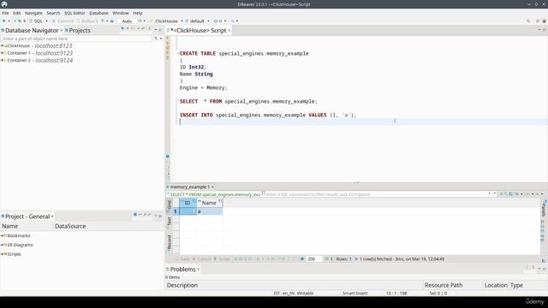Click the SQL new script toolbar button
This screenshot has width=548, height=308.
(36, 21)
